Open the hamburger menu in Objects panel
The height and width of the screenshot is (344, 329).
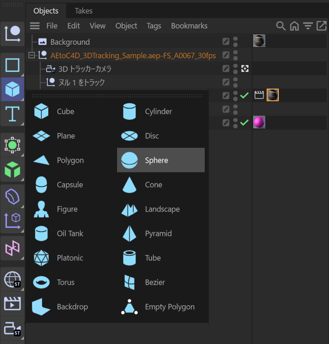(x=35, y=26)
